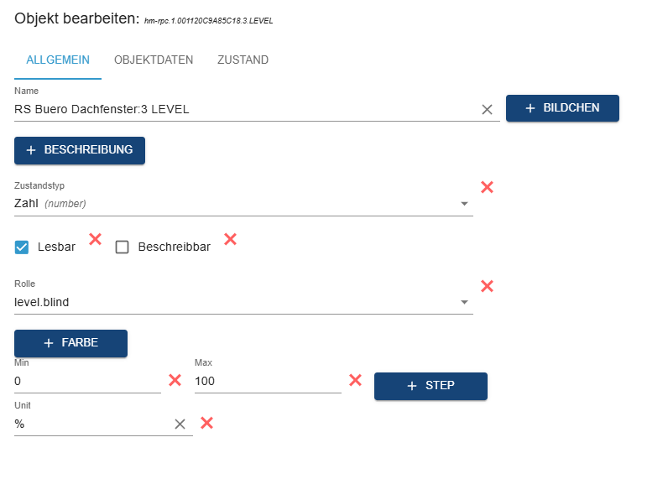Remove Zustandstyp with its red X

coord(487,187)
